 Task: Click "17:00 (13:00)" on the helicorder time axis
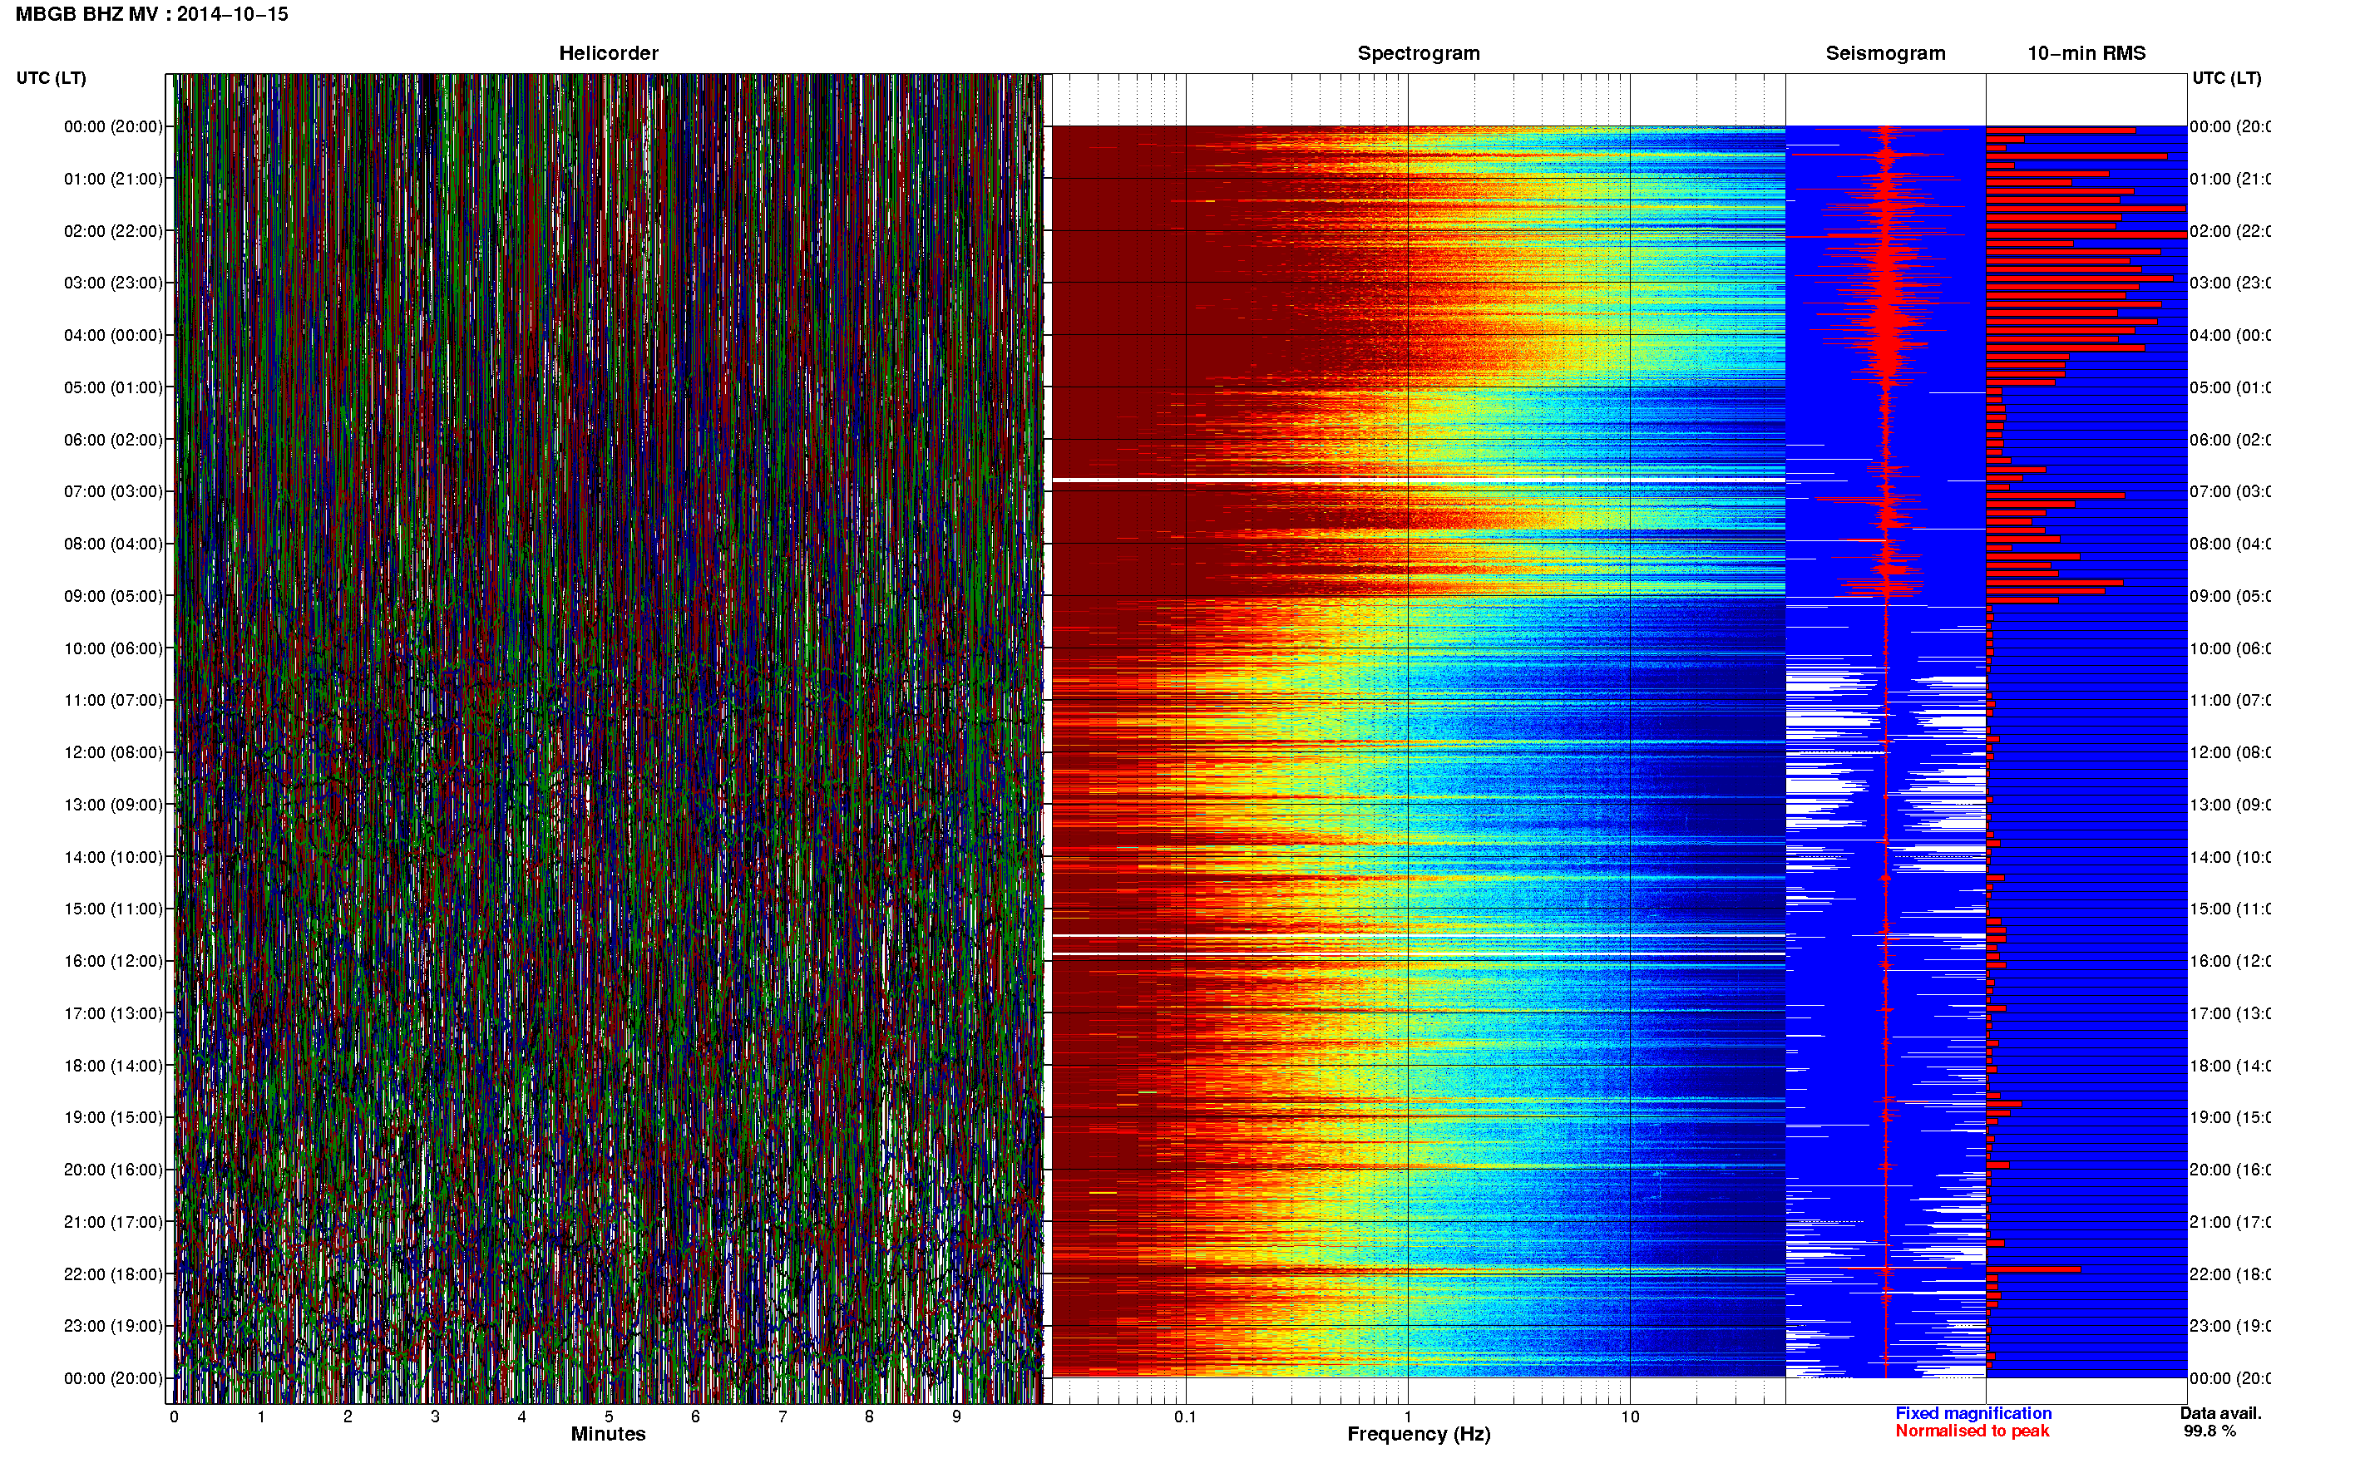coord(113,1013)
